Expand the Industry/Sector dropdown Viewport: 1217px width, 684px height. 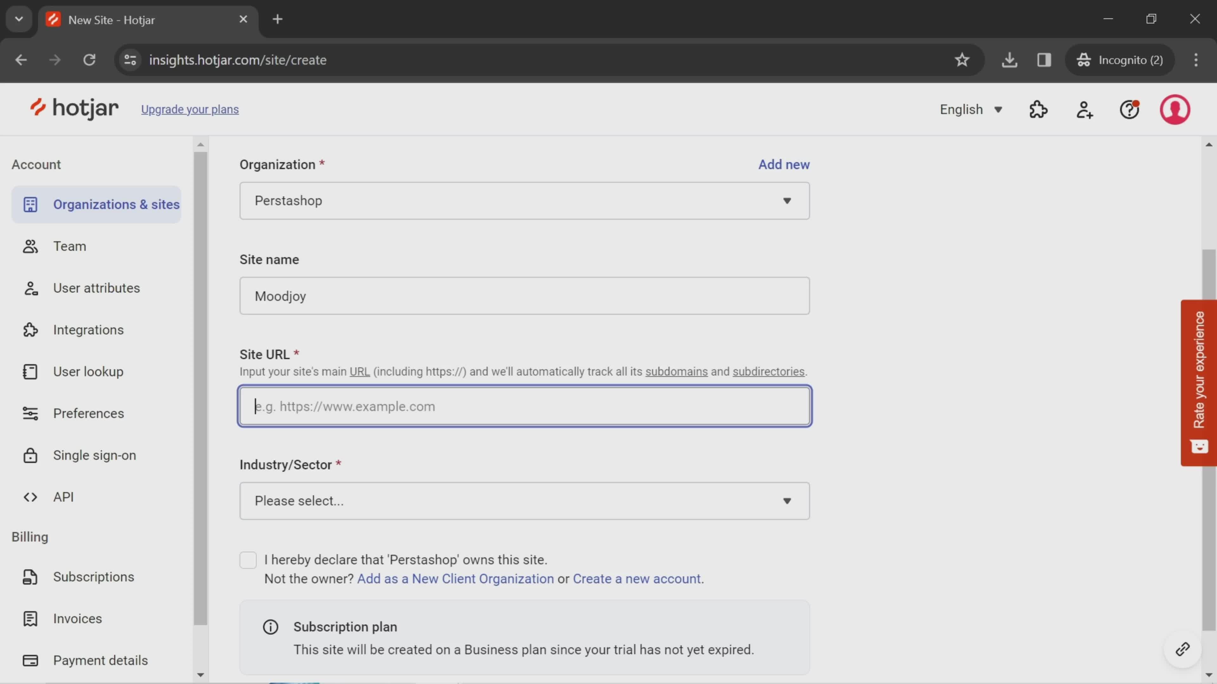point(525,501)
